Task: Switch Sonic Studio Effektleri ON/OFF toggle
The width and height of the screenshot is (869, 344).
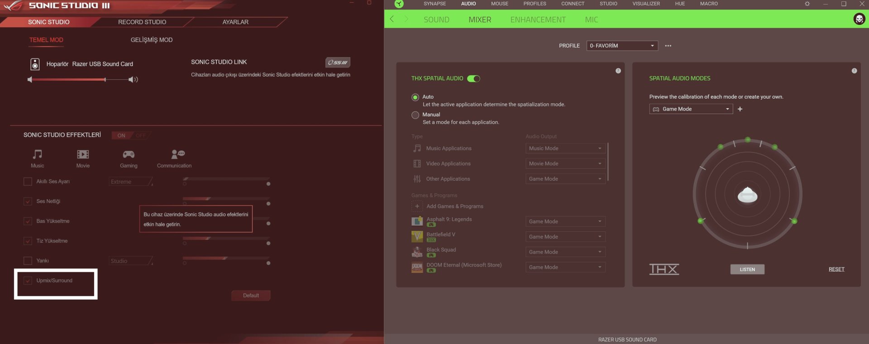Action: pos(131,135)
